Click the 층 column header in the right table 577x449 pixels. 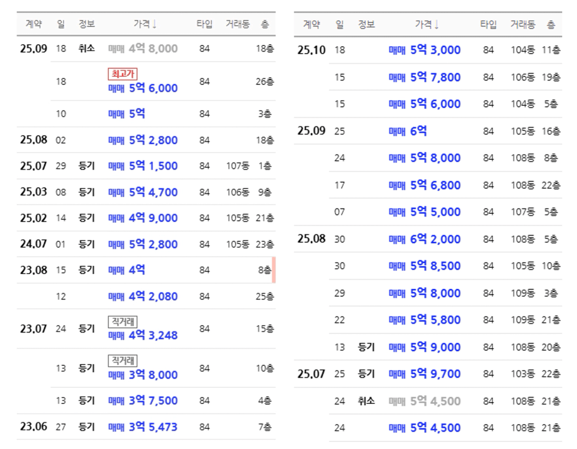tap(551, 25)
